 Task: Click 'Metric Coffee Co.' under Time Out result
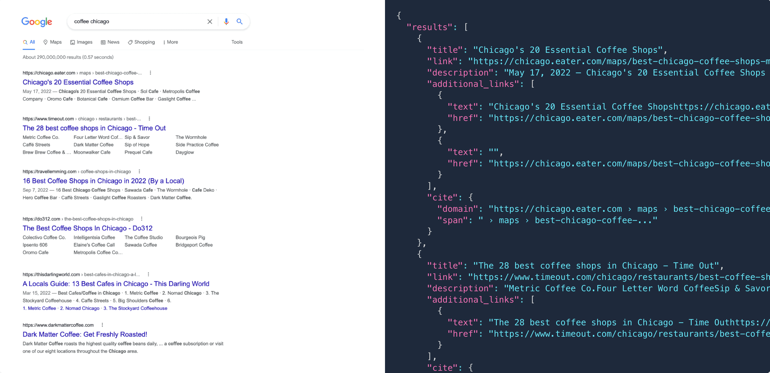(x=41, y=137)
